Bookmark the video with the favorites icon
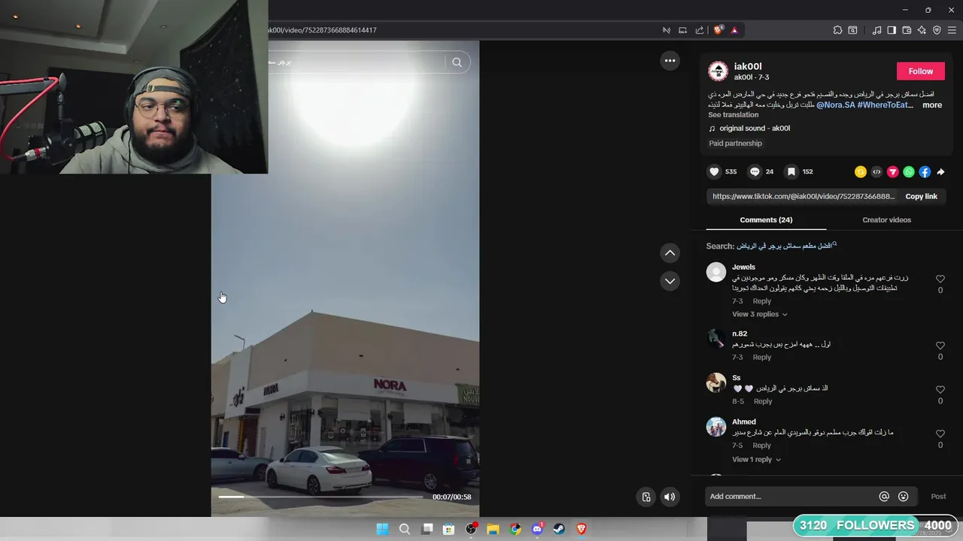 (x=791, y=172)
